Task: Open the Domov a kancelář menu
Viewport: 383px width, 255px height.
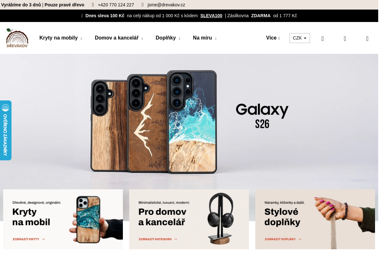Action: [x=119, y=38]
